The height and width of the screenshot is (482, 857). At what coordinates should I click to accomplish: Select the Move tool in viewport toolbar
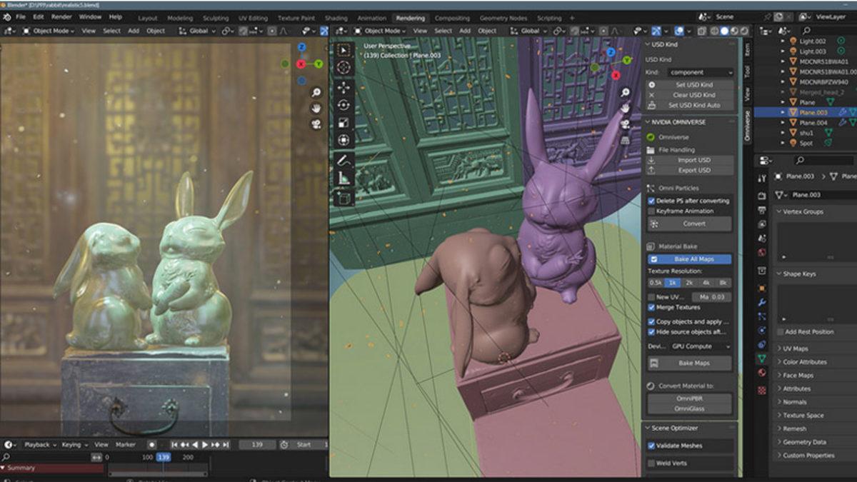[344, 87]
